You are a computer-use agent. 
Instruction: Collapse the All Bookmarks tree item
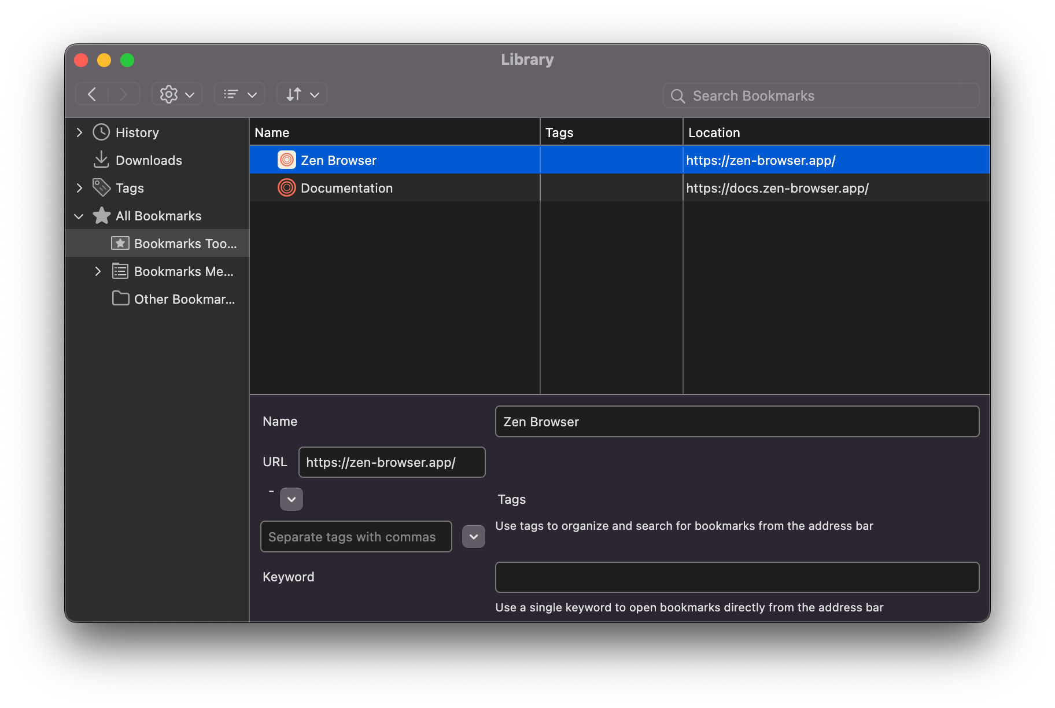click(x=79, y=216)
